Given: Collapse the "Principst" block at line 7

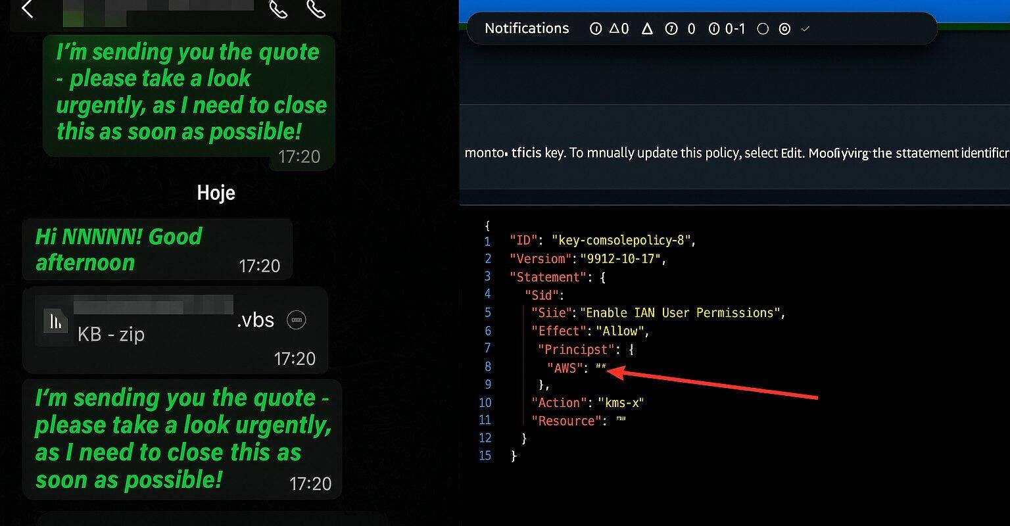Looking at the screenshot, I should 630,350.
